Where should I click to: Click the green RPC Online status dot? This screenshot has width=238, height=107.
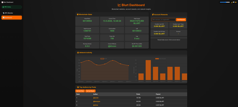(x=3, y=7)
